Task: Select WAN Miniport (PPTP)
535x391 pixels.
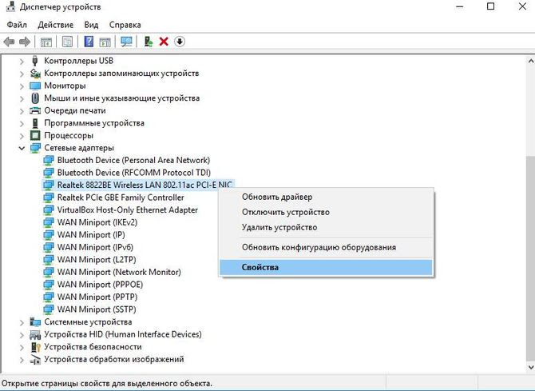Action: coord(97,297)
